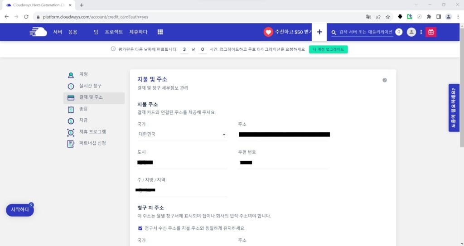The width and height of the screenshot is (464, 246).
Task: Select 제휴 프로그램 in the sidebar
Action: 94,132
